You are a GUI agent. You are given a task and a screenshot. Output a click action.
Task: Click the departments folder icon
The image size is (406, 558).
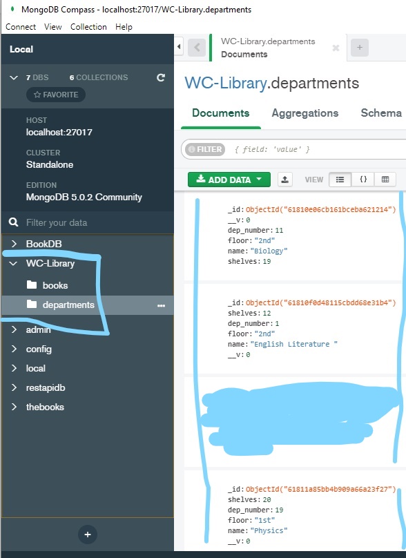32,305
